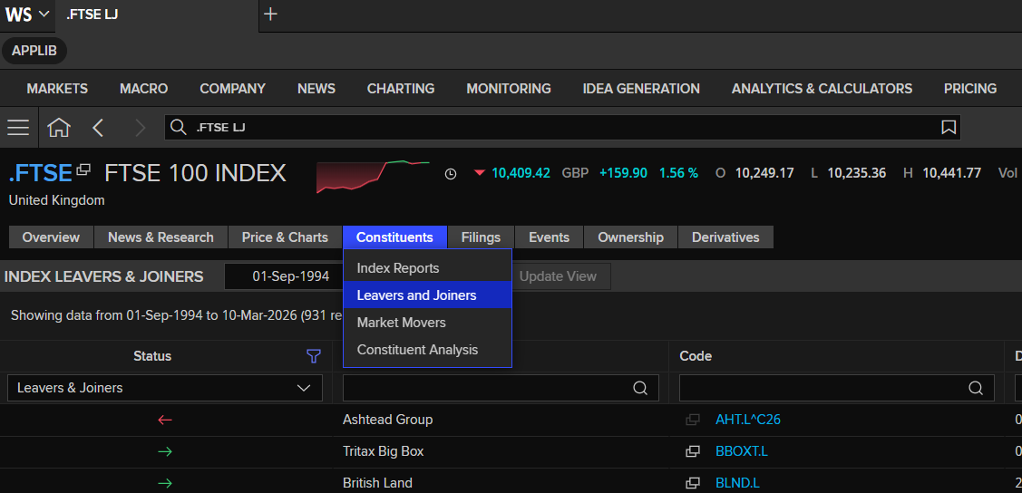Open the BLND.L code link
This screenshot has height=493, width=1022.
pyautogui.click(x=738, y=483)
